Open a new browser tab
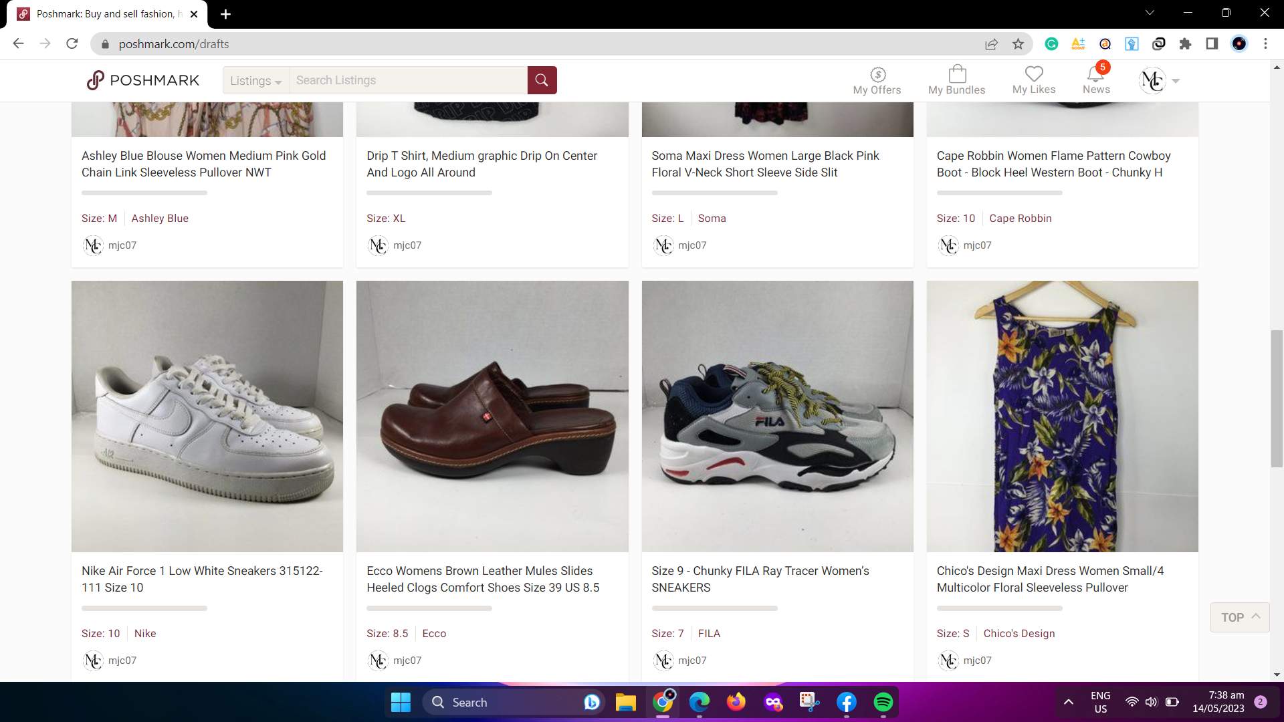This screenshot has width=1284, height=722. 225,14
